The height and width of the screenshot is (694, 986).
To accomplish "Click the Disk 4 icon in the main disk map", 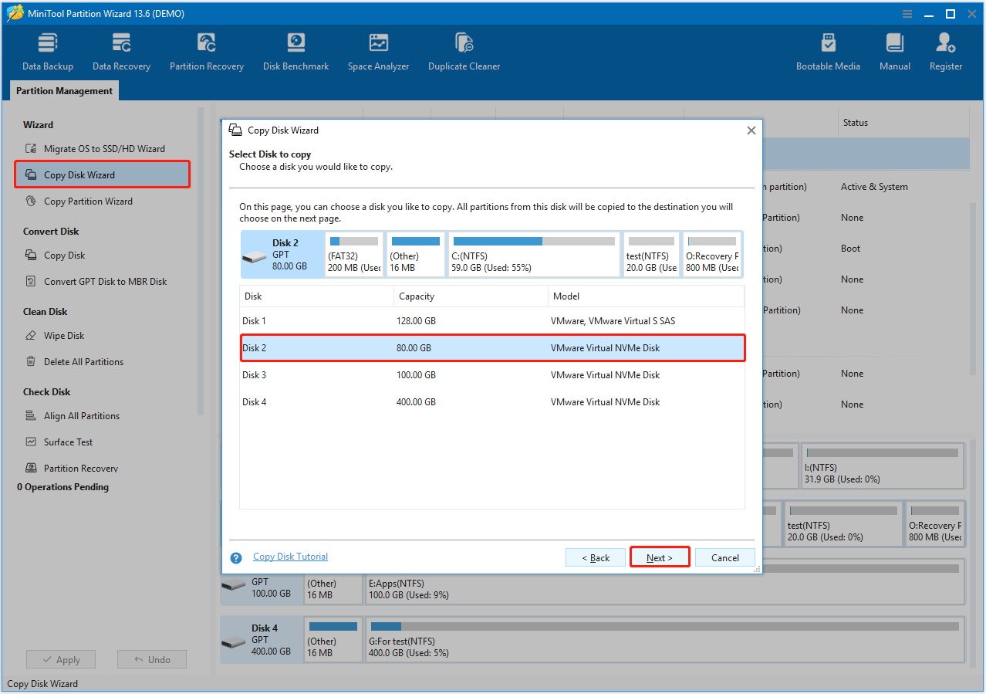I will click(234, 643).
